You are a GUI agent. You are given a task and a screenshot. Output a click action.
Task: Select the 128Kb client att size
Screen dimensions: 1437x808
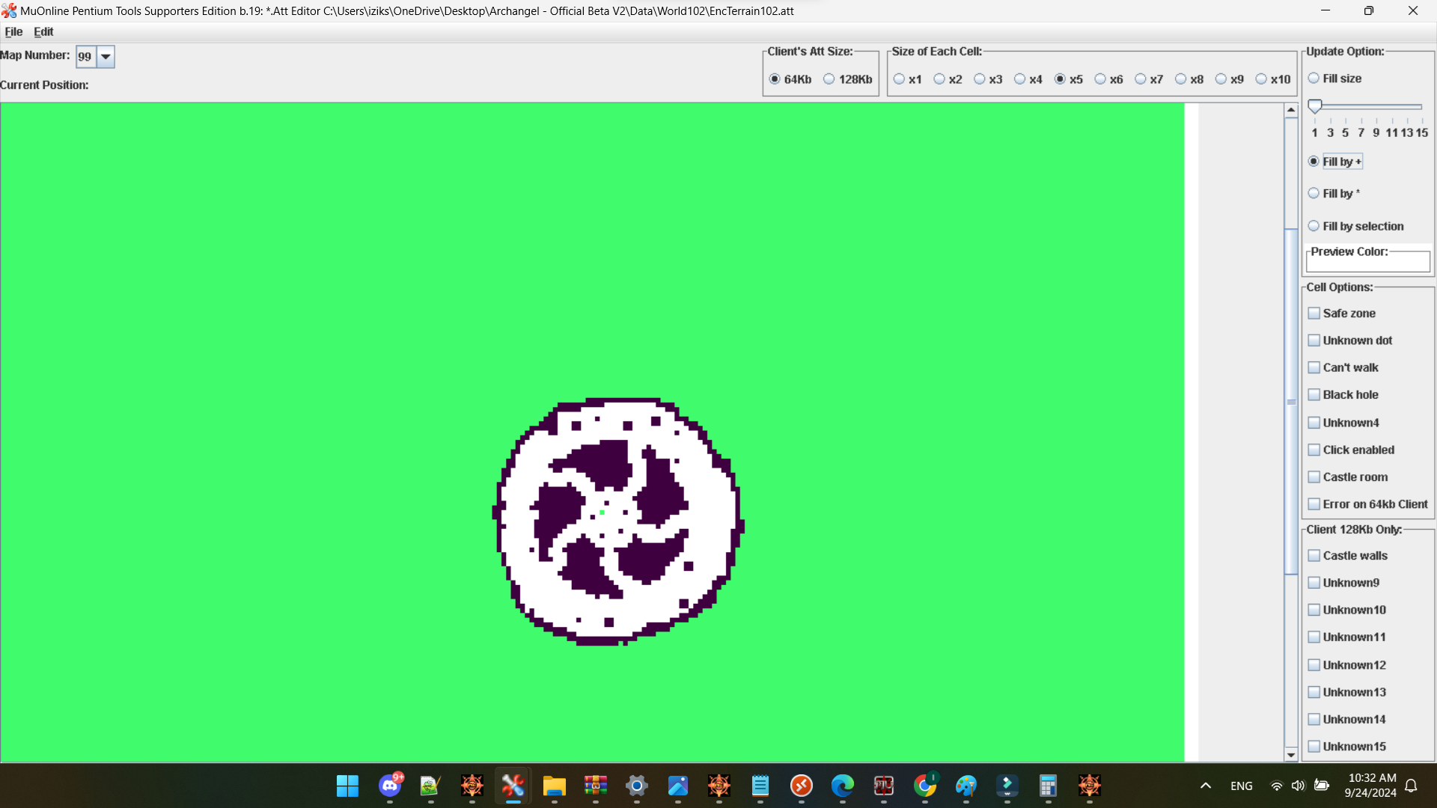(x=848, y=79)
